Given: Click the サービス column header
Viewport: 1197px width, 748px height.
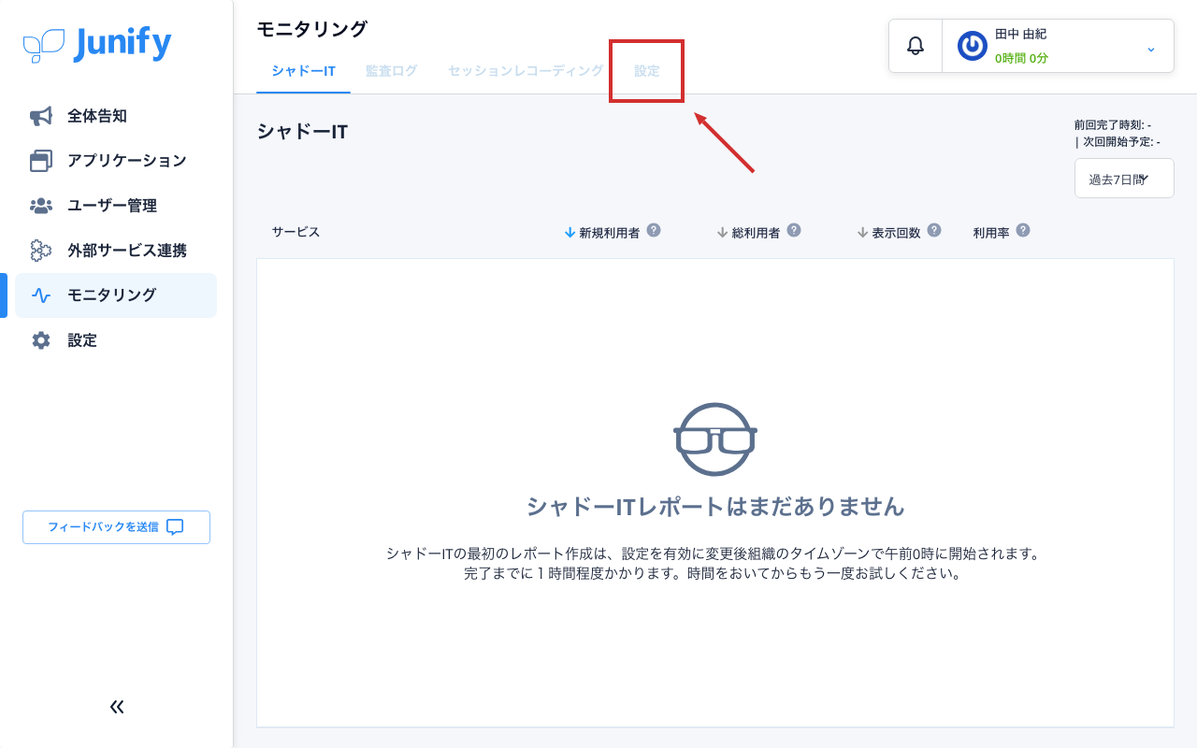Looking at the screenshot, I should point(296,232).
